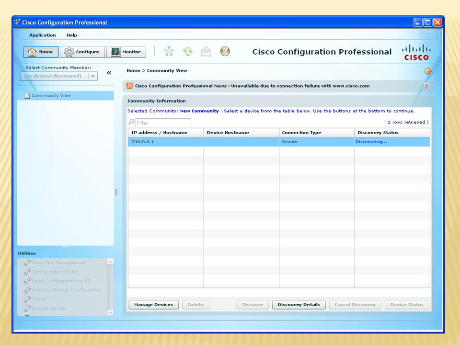Image resolution: width=460 pixels, height=345 pixels.
Task: Sort by the Connection Type column header
Action: (317, 133)
